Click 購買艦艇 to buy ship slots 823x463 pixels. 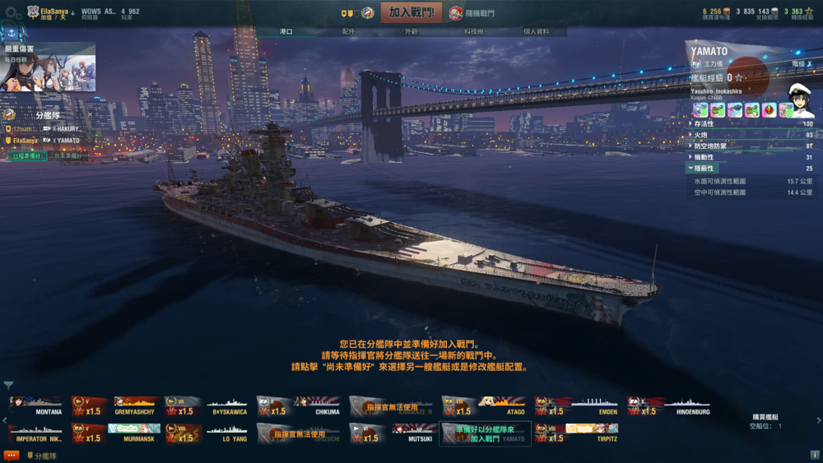(765, 417)
